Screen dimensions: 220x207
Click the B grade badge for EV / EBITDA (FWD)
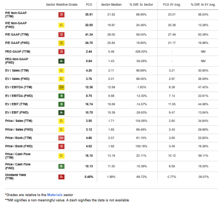[61, 96]
